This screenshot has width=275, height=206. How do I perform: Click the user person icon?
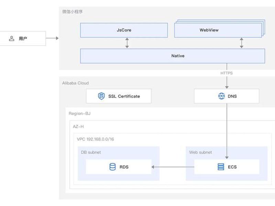pos(12,38)
